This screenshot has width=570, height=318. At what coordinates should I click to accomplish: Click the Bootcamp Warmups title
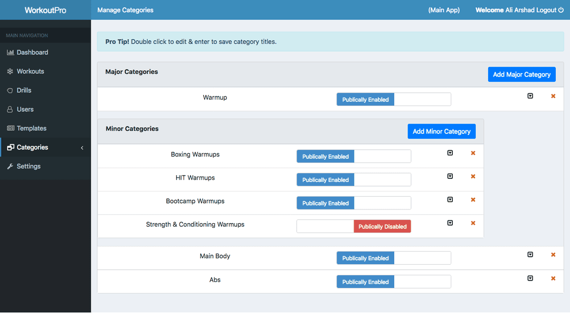(x=195, y=201)
